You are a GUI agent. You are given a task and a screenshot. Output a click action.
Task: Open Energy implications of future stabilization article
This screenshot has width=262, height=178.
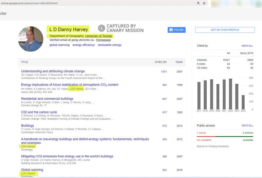(x=69, y=85)
